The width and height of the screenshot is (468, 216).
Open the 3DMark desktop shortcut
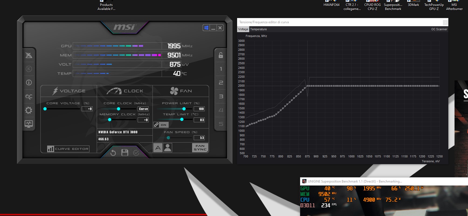pyautogui.click(x=413, y=4)
